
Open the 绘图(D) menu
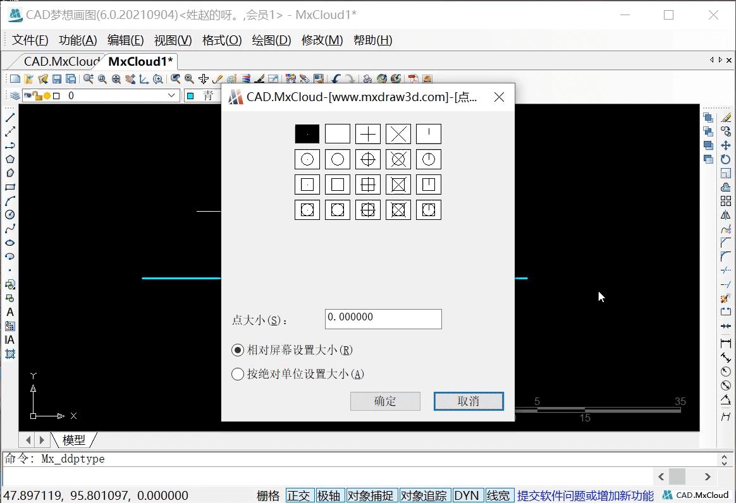click(x=271, y=40)
